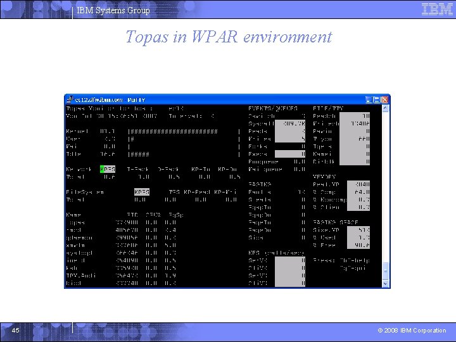Close the PuTTY window
This screenshot has width=456, height=342.
(x=385, y=100)
